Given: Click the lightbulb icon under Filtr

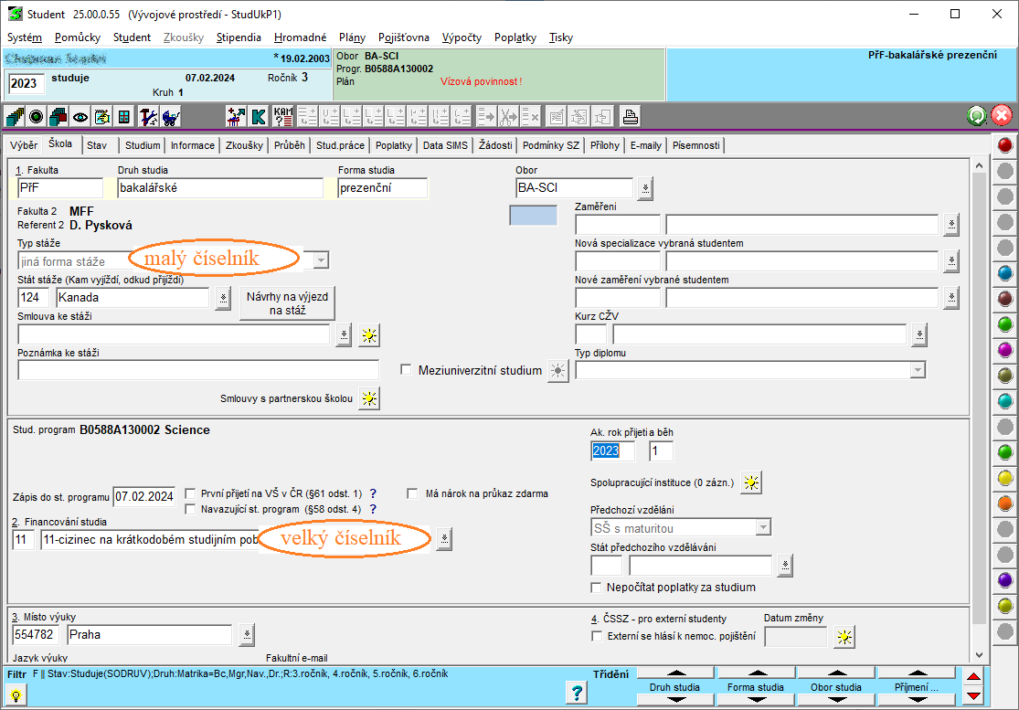Looking at the screenshot, I should [16, 695].
